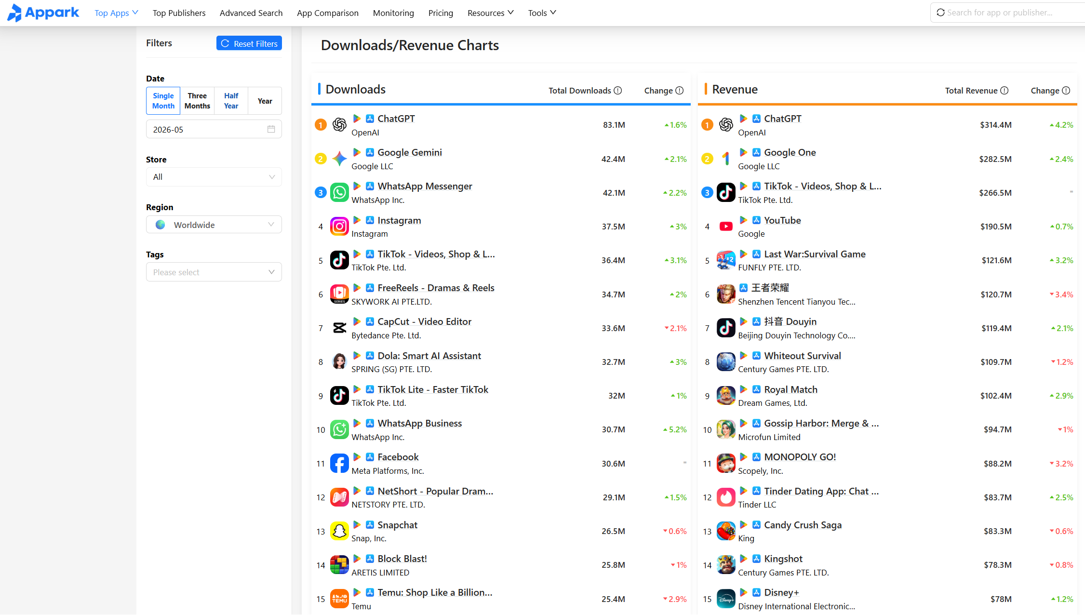This screenshot has width=1085, height=615.
Task: Click the Total Downloads info icon
Action: tap(618, 91)
